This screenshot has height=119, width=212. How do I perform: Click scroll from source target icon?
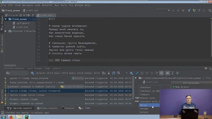click(x=21, y=15)
